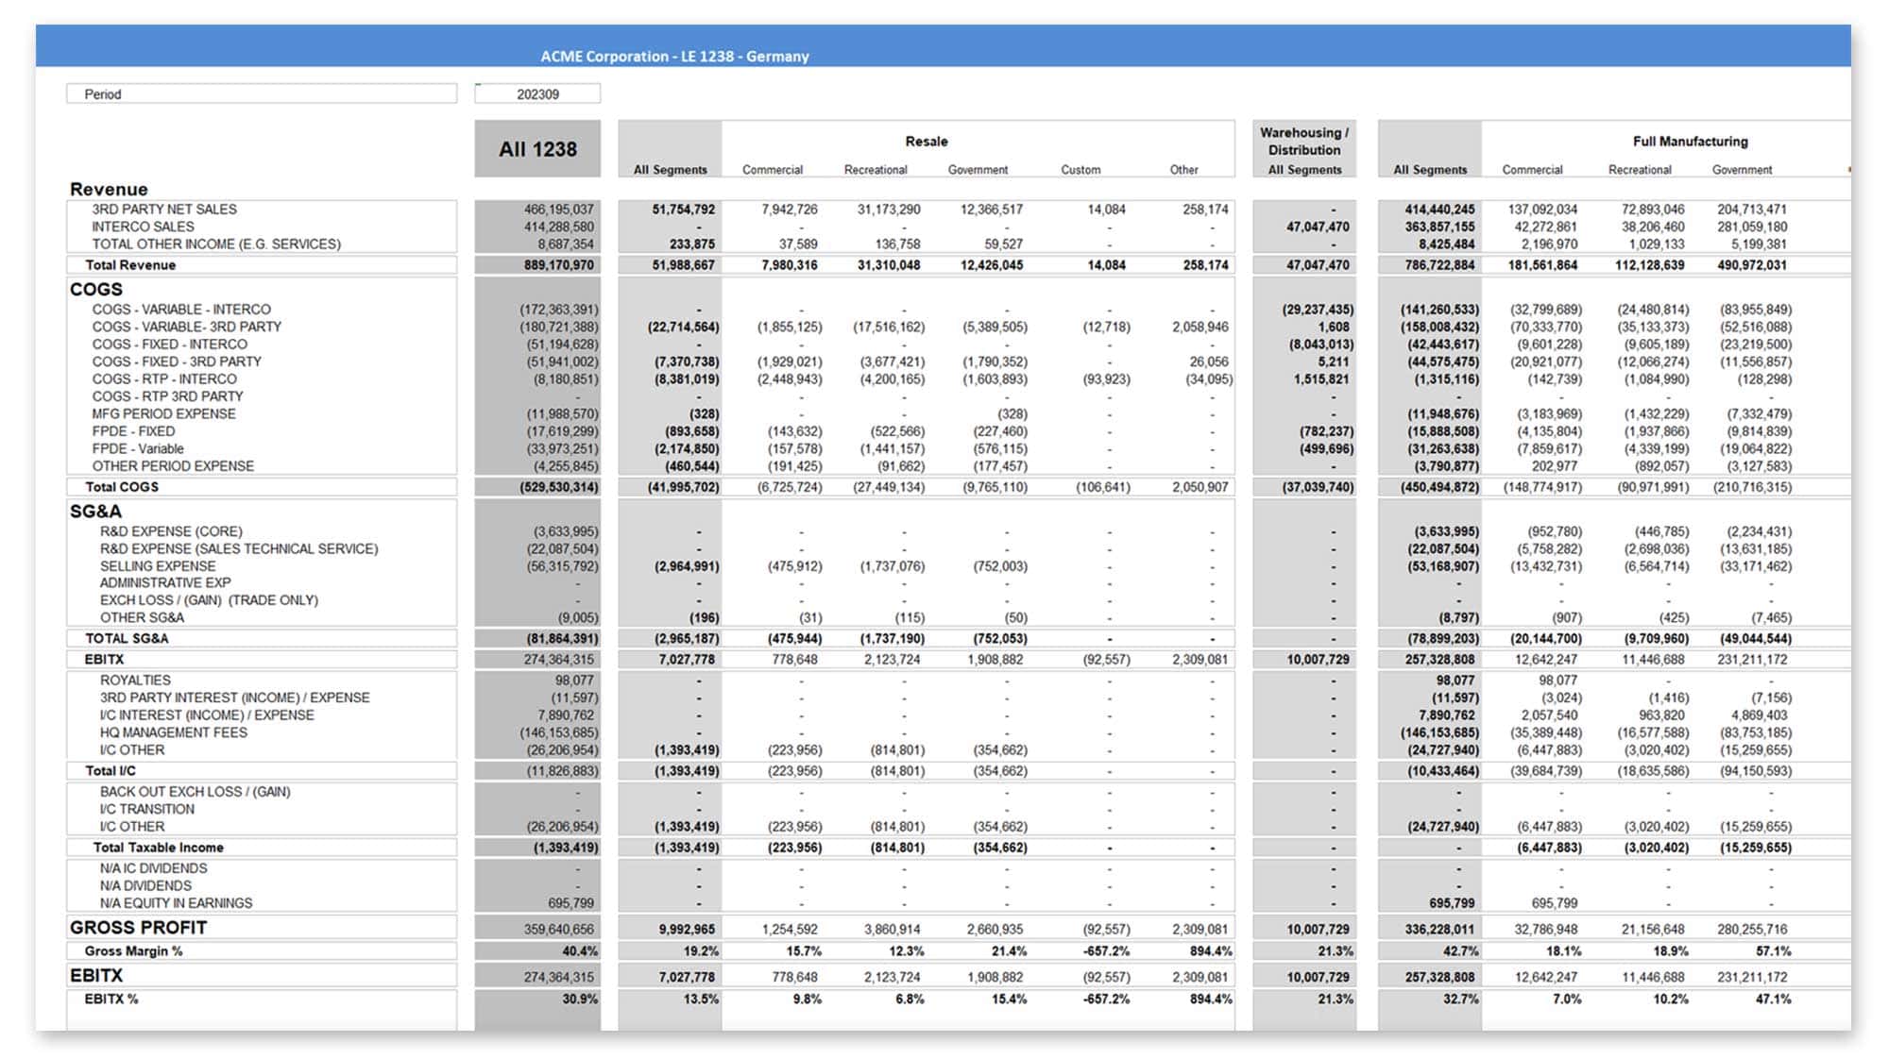Screen dimensions: 1889x1059
Task: Select the Total COGS row label
Action: coord(122,487)
